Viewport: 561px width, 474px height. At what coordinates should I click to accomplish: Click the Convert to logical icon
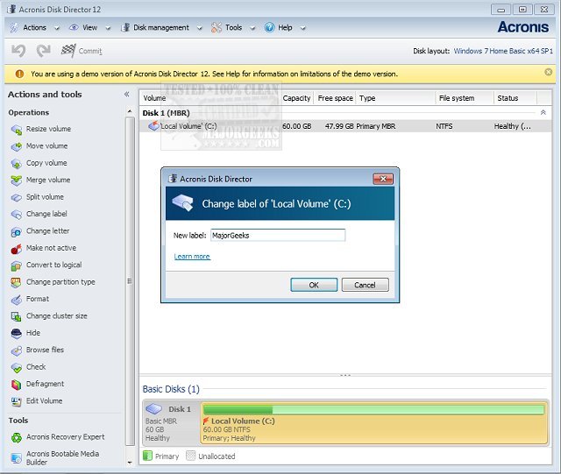(17, 265)
